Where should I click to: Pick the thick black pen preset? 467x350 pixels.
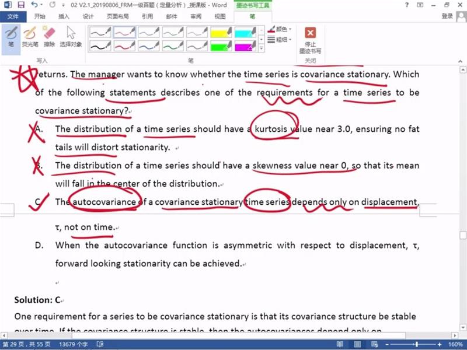[100, 45]
